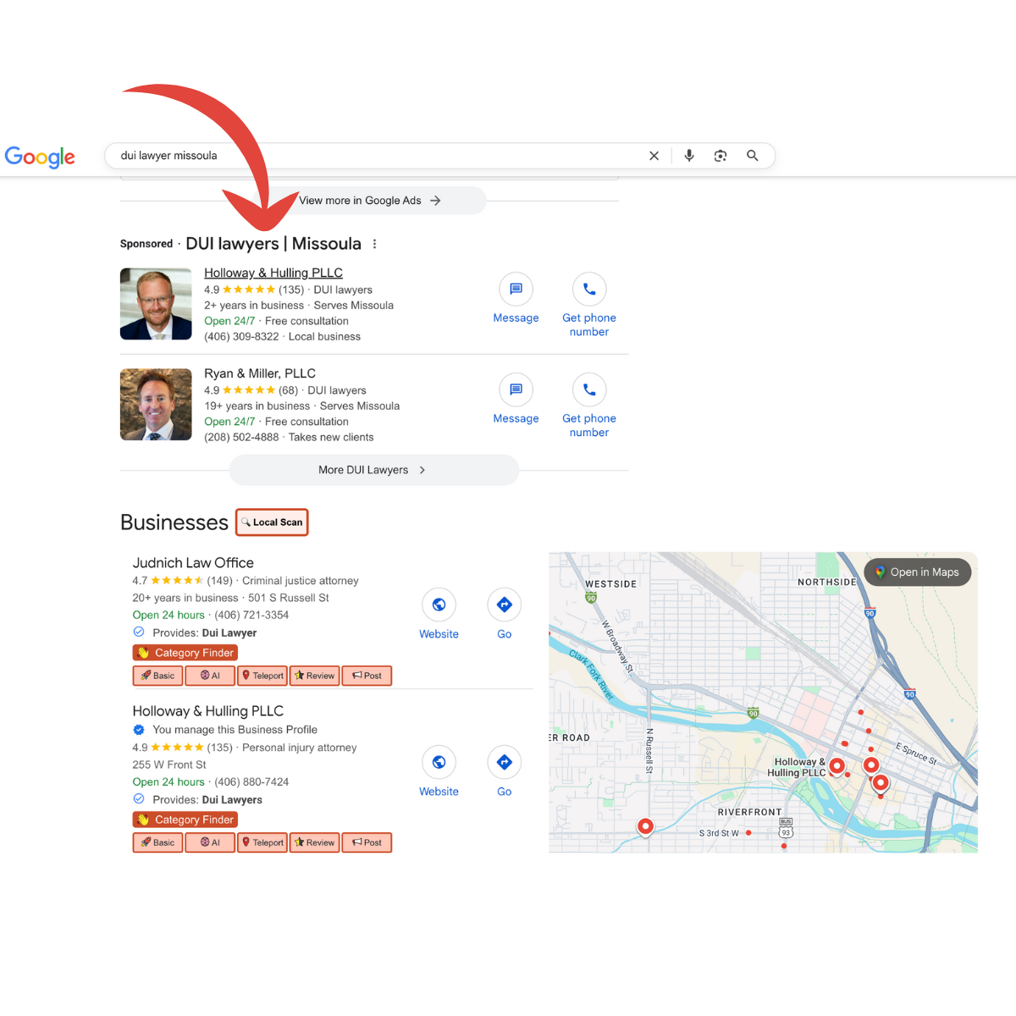Screen dimensions: 1016x1016
Task: Click RIVERFRONT label on the map
Action: tap(749, 812)
